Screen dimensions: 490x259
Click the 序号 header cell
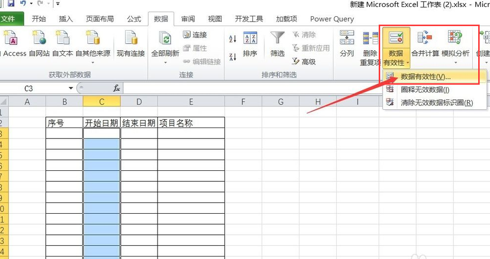(x=65, y=123)
